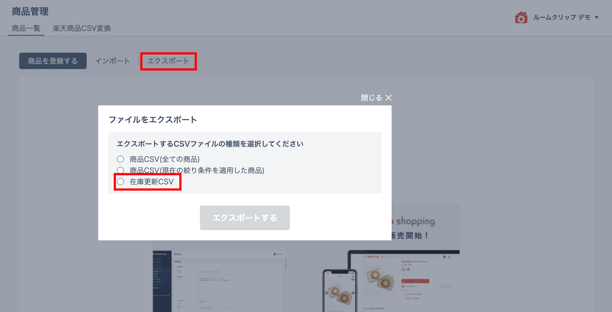The width and height of the screenshot is (612, 312).
Task: Click the RoomClip camera house icon
Action: point(521,18)
